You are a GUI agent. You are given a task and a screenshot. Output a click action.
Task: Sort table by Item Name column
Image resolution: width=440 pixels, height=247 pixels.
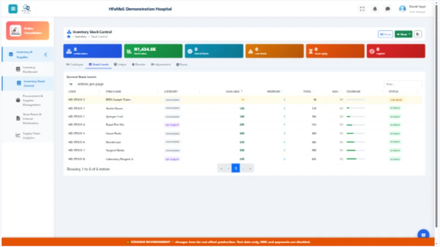[x=132, y=91]
